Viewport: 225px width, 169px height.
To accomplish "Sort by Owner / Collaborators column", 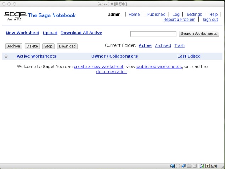I will pyautogui.click(x=114, y=56).
